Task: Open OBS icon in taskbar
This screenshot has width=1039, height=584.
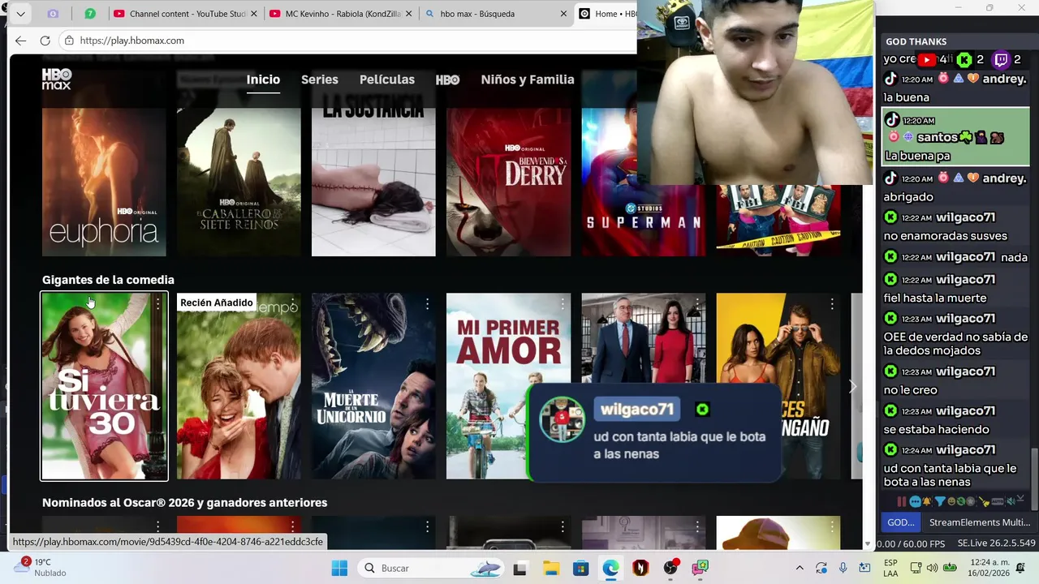Action: tap(670, 568)
